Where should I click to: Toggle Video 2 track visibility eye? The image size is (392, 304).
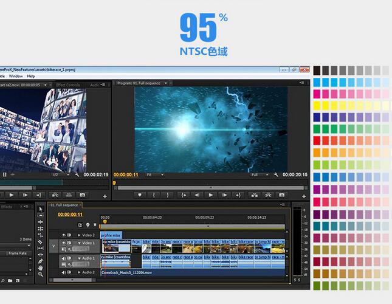tap(64, 235)
